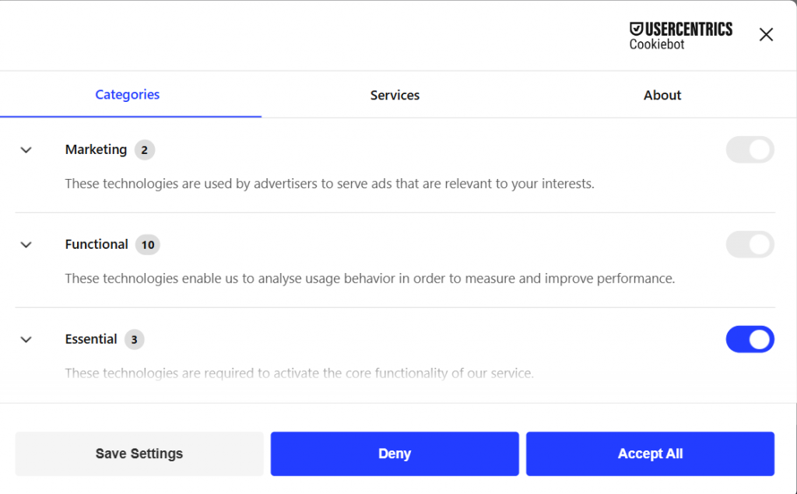Enable the Marketing cookies toggle
The image size is (797, 494).
pyautogui.click(x=750, y=150)
